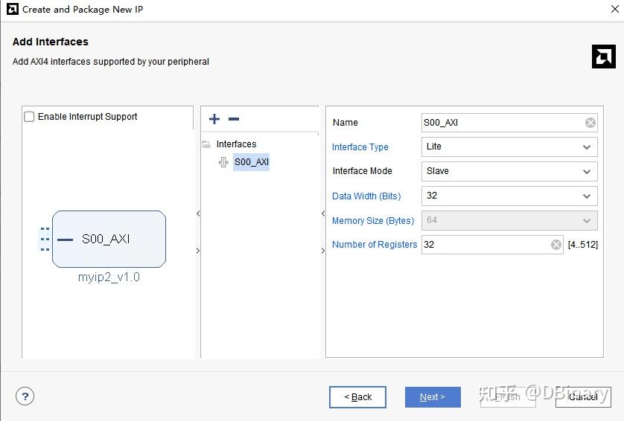The width and height of the screenshot is (624, 421).
Task: Open the Data Width (Bits) dropdown
Action: coord(509,196)
